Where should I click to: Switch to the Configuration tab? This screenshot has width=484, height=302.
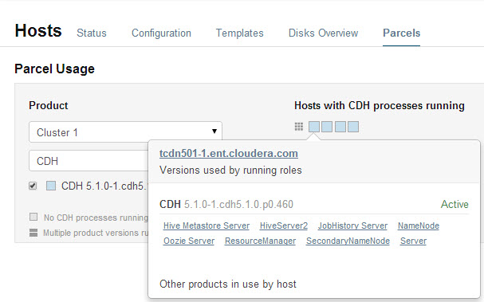[x=161, y=33]
